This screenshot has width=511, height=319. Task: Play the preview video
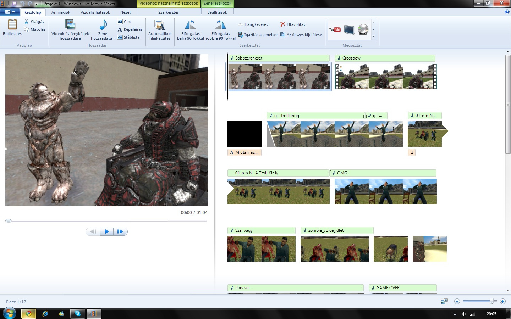tap(106, 231)
